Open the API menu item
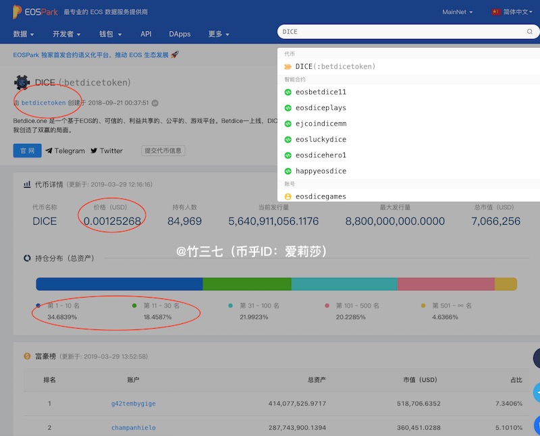This screenshot has height=436, width=540. click(x=146, y=34)
